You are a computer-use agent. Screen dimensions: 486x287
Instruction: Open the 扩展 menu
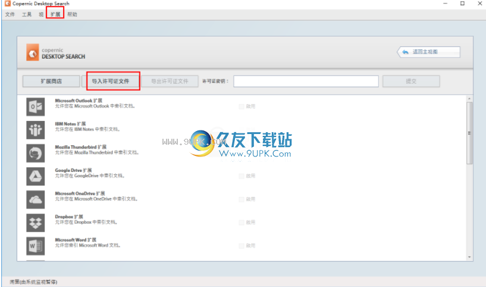tap(55, 14)
